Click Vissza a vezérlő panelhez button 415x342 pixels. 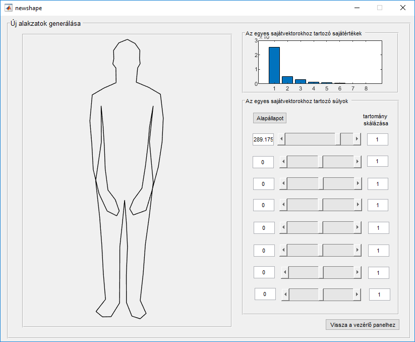[x=363, y=325]
